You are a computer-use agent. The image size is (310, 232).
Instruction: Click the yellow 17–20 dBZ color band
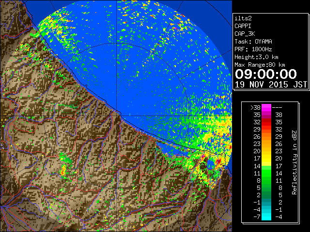pyautogui.click(x=266, y=159)
